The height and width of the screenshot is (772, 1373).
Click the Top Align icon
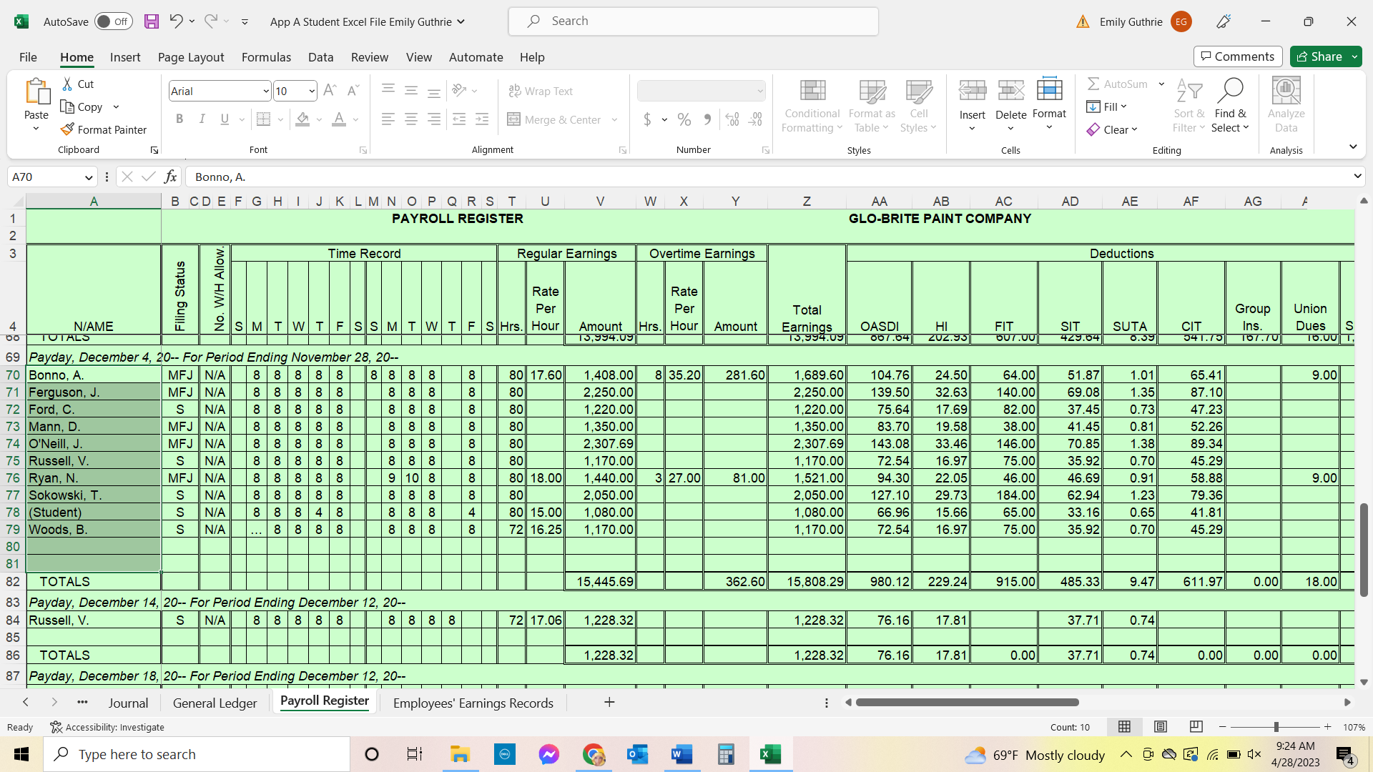point(388,90)
